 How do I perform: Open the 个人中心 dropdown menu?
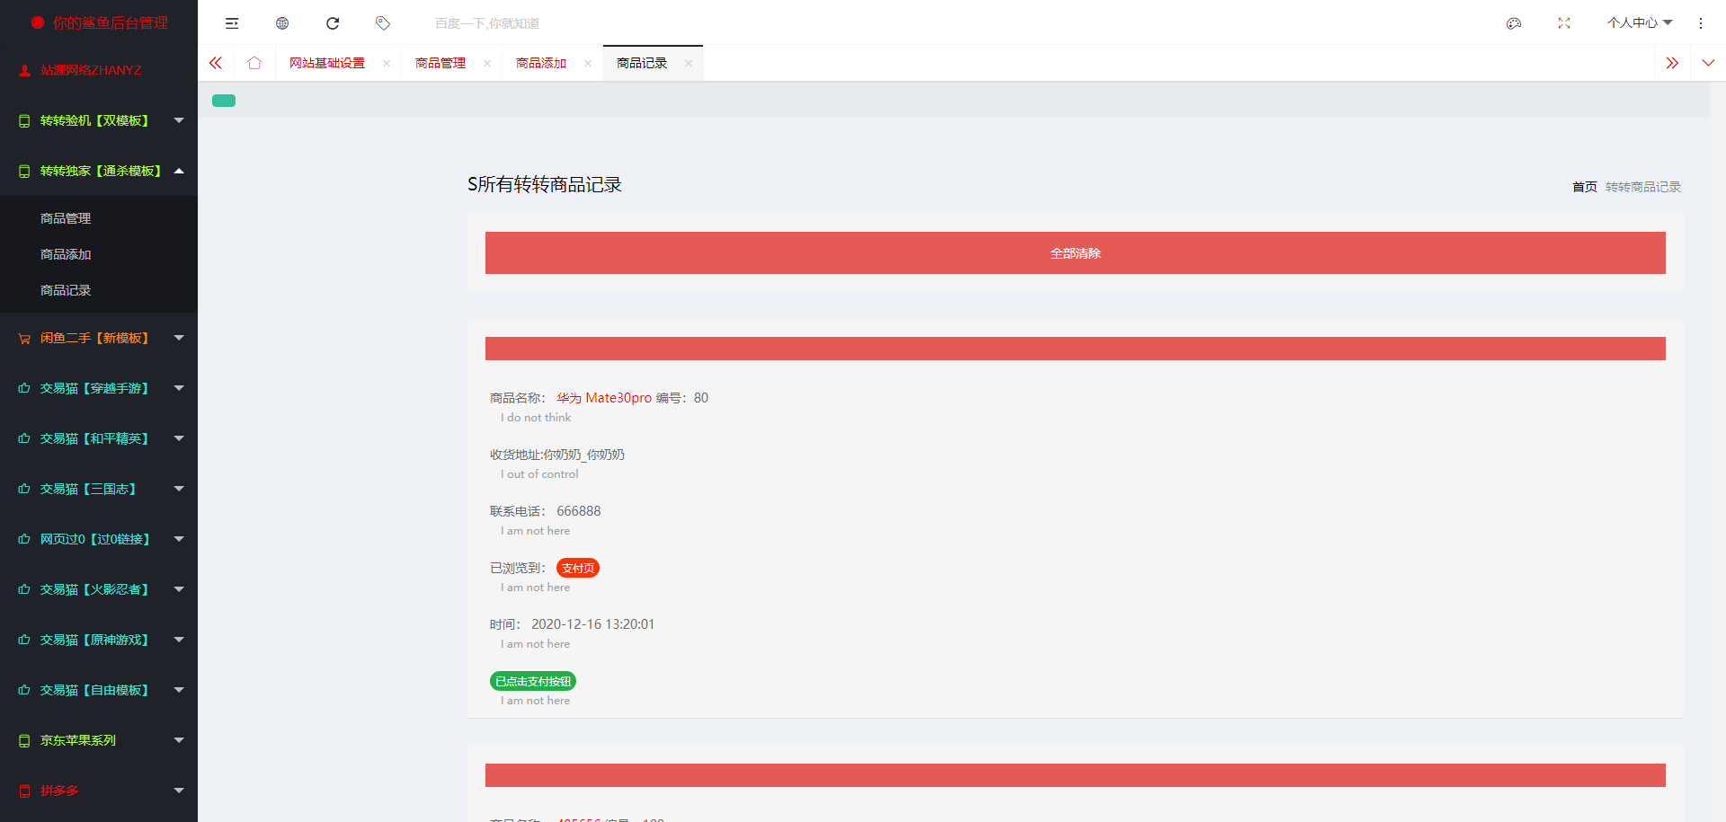click(1639, 23)
